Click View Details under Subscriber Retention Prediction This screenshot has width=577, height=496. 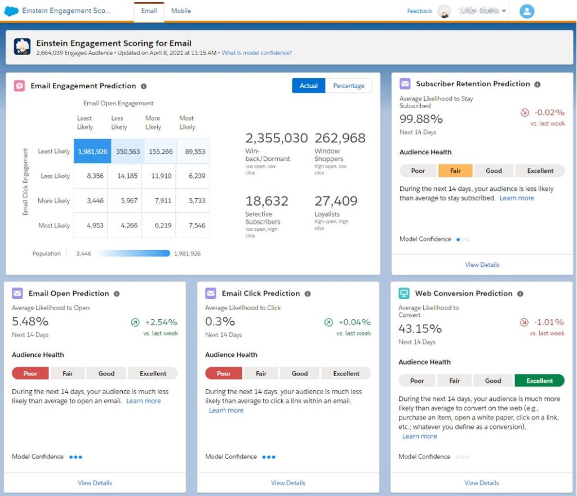482,265
